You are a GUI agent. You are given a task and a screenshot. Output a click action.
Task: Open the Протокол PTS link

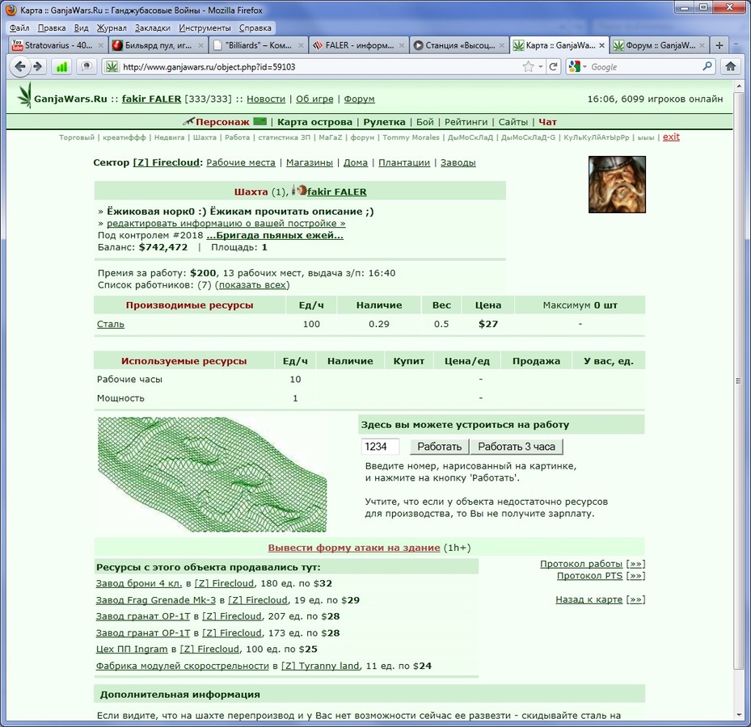pos(589,575)
